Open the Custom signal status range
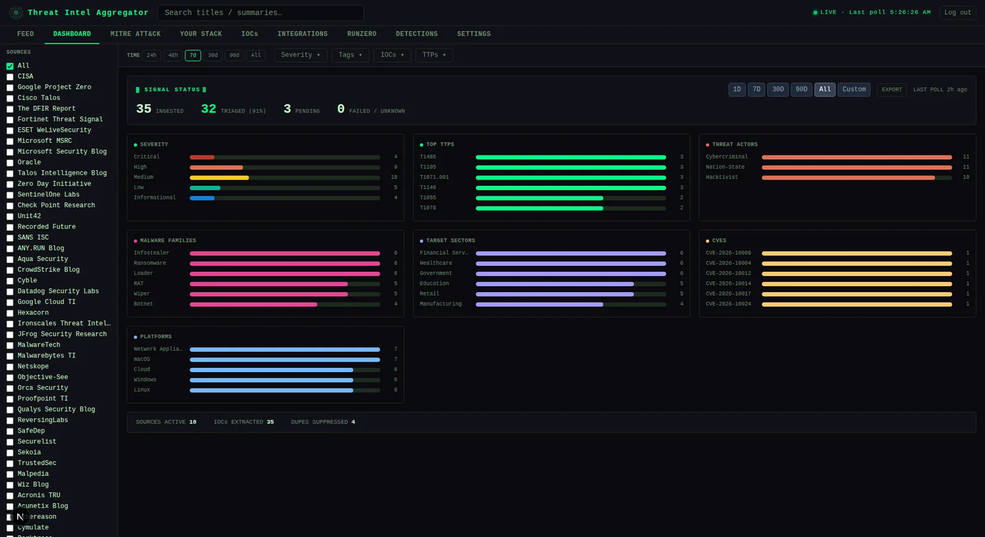Viewport: 985px width, 537px height. click(854, 90)
